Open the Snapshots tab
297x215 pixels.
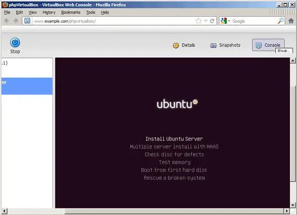click(x=225, y=45)
